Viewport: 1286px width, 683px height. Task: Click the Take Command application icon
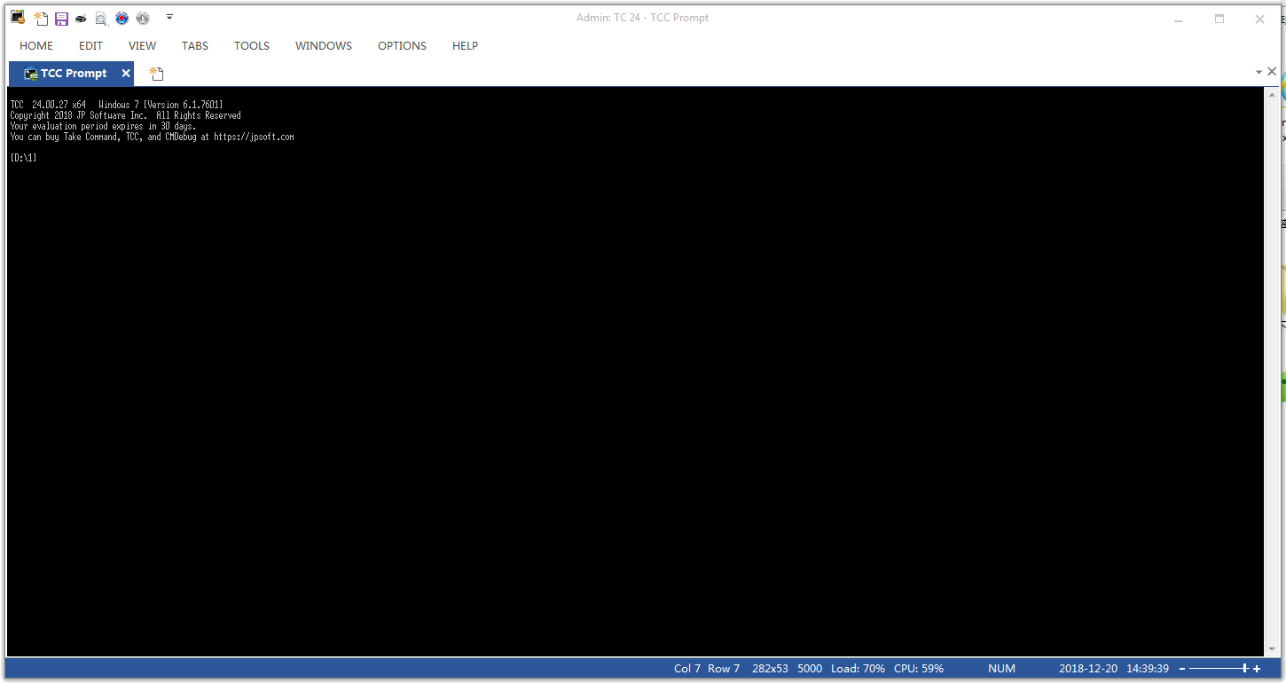click(17, 18)
